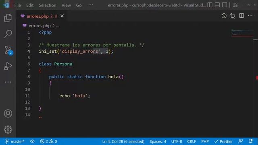Change indentation via Spaces: 4
This screenshot has height=145, width=258.
click(158, 141)
